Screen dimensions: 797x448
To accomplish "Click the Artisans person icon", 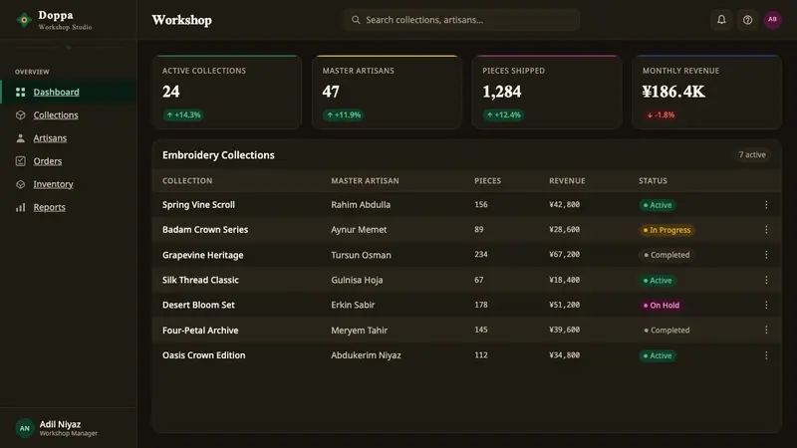I will [20, 138].
